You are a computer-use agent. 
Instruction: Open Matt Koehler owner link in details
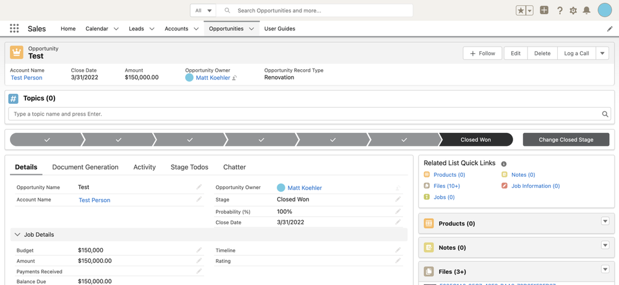(305, 188)
